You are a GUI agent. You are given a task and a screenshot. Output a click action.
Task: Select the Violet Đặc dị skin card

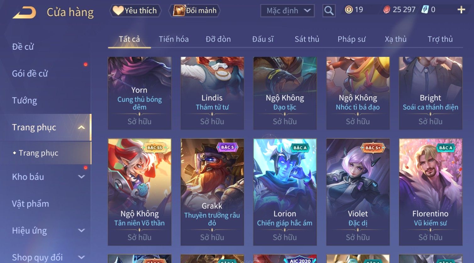click(358, 192)
